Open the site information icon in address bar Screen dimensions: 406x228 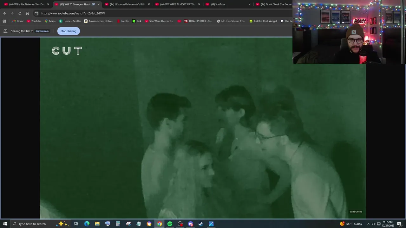pos(36,13)
